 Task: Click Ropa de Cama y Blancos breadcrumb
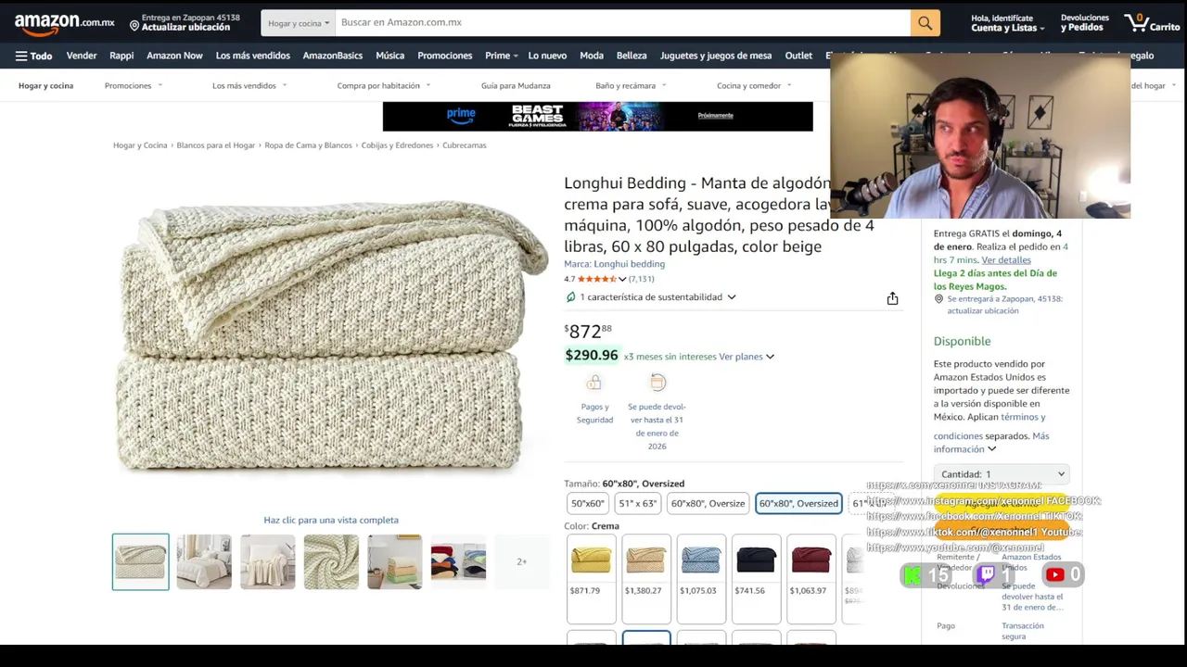(309, 145)
